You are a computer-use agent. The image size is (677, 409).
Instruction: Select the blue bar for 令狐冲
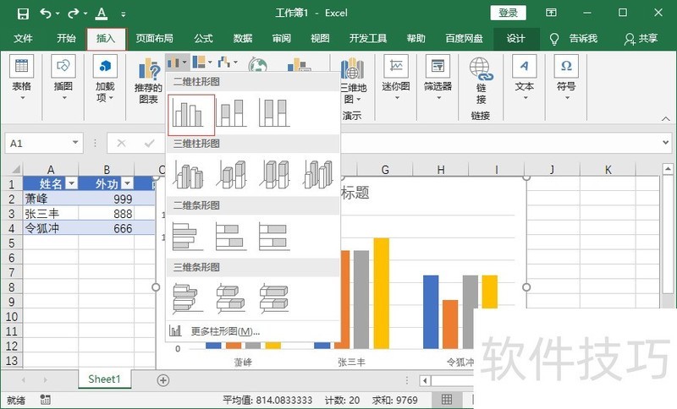(431, 312)
